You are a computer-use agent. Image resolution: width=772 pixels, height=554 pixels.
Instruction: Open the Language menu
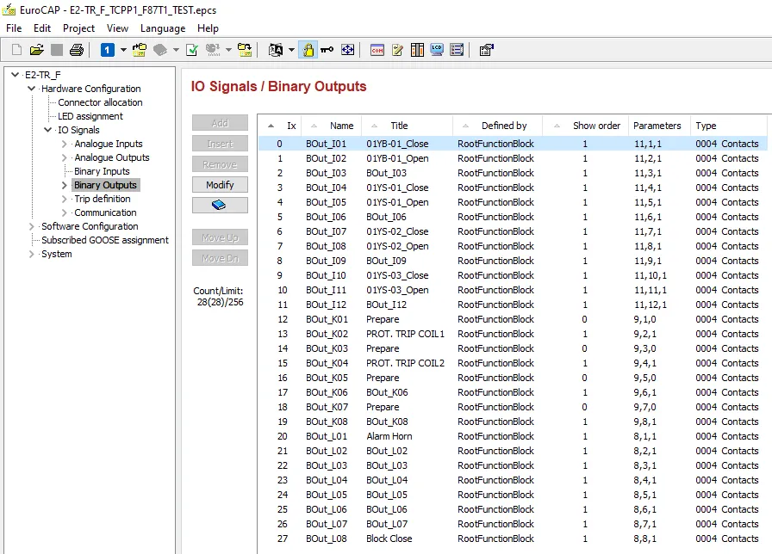[163, 28]
